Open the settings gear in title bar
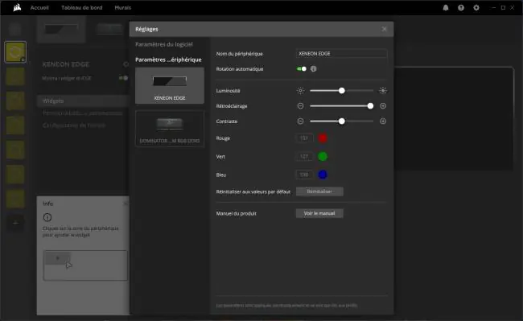523x321 pixels. pyautogui.click(x=476, y=8)
